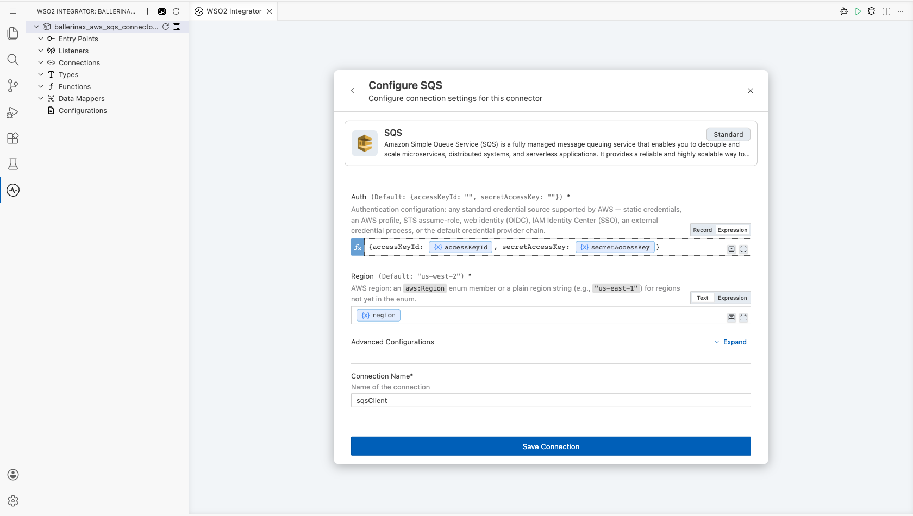Open helper pane icon in Region field
The height and width of the screenshot is (516, 913).
point(731,317)
